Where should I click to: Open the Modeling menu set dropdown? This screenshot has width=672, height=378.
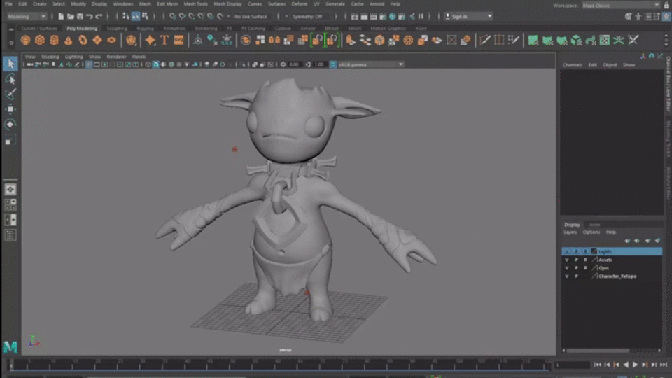27,16
